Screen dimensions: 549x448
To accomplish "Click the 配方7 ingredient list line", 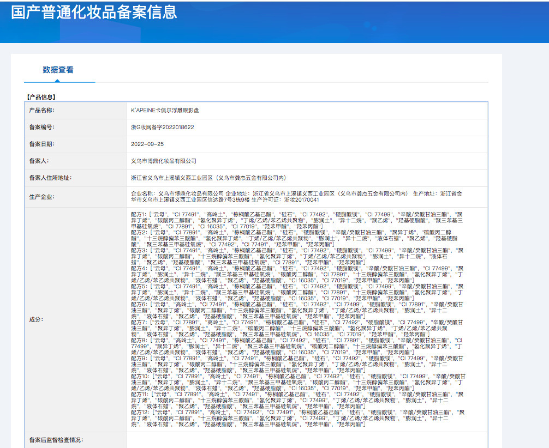I will pos(297,328).
